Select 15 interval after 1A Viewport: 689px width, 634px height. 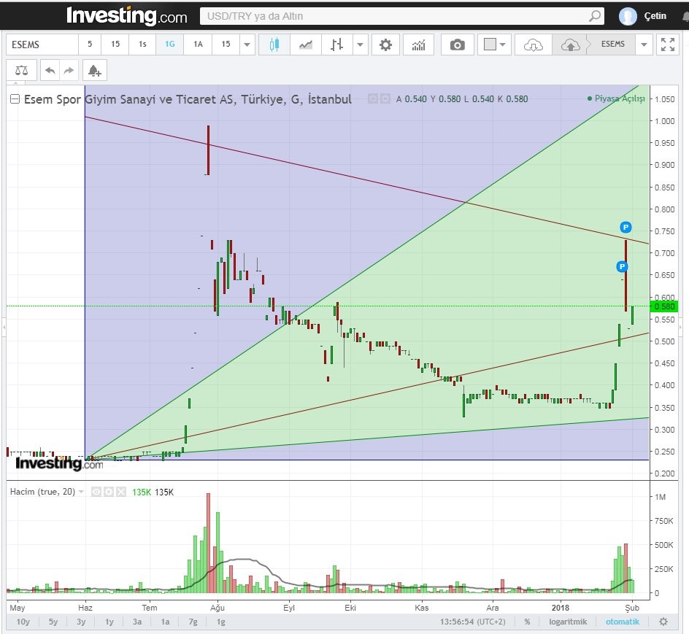226,44
